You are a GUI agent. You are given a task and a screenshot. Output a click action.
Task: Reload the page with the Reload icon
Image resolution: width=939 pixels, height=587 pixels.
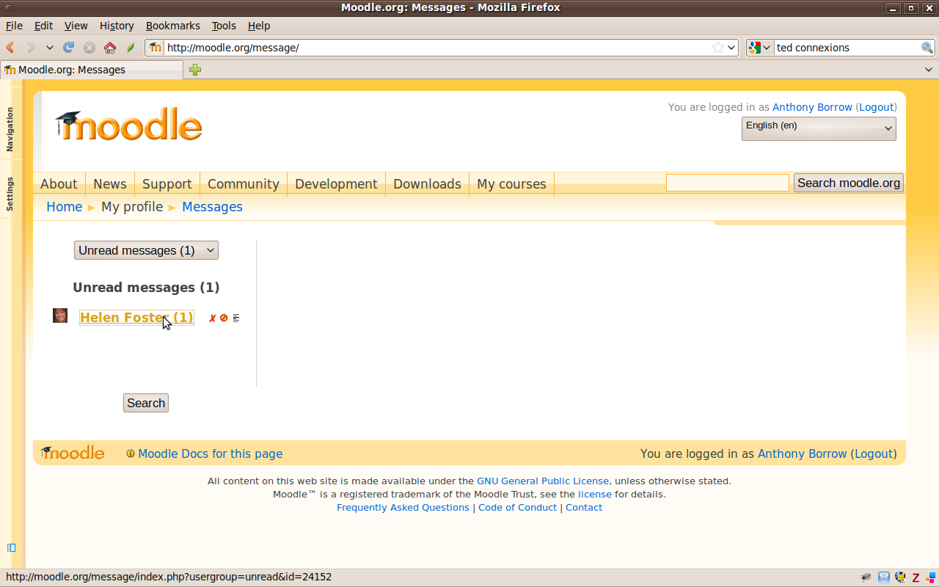pyautogui.click(x=68, y=48)
